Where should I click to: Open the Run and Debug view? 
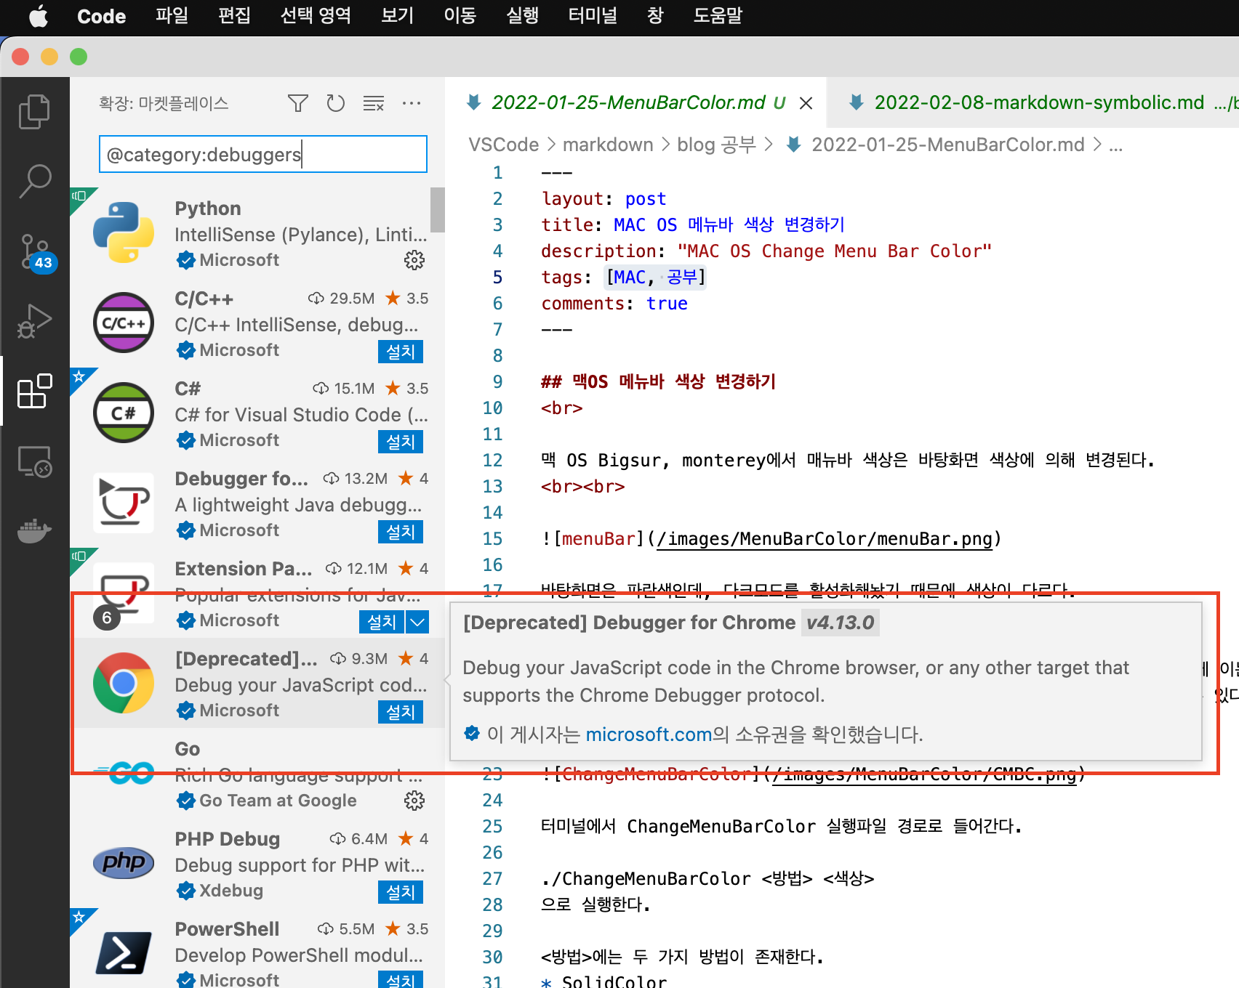click(34, 321)
